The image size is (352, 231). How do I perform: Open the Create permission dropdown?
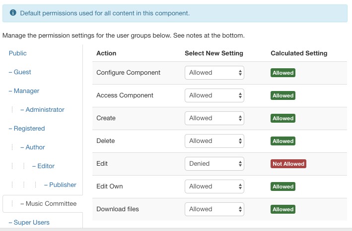pyautogui.click(x=214, y=118)
